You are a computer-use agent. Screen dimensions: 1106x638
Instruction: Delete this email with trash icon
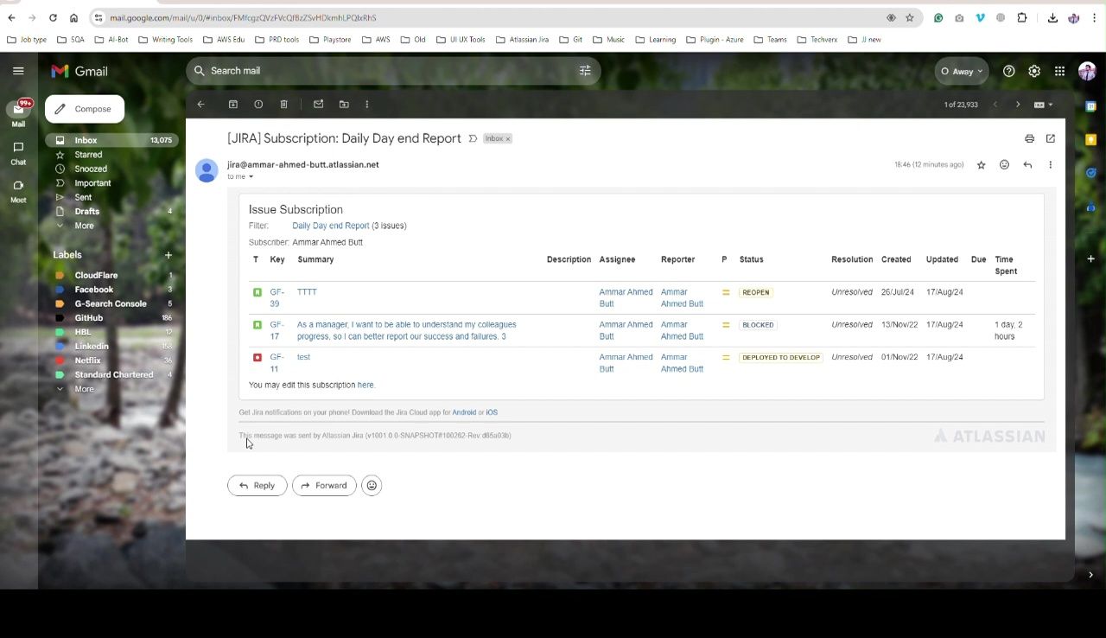[x=283, y=105]
